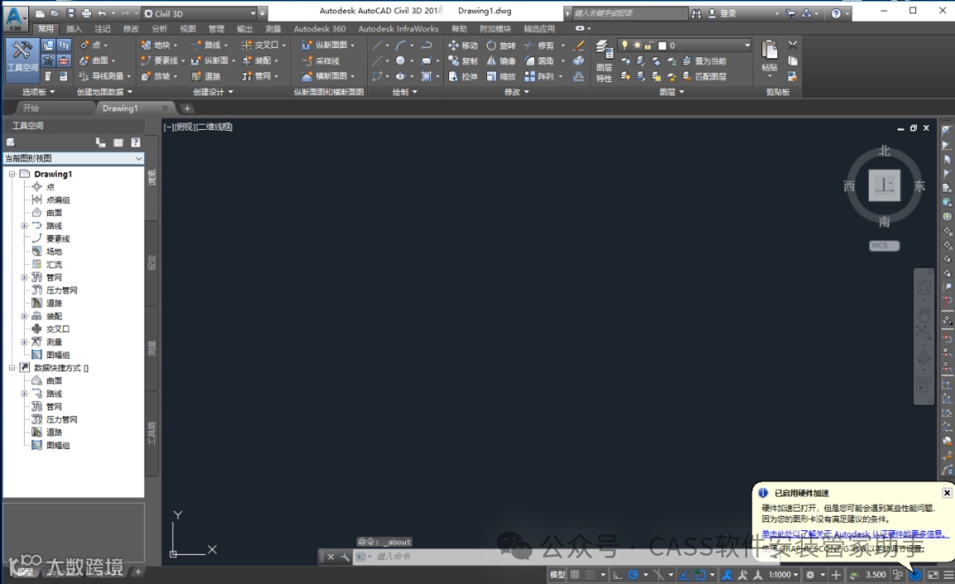Toggle object snap tracking in status bar
Viewport: 955px width, 584px height.
(x=684, y=575)
